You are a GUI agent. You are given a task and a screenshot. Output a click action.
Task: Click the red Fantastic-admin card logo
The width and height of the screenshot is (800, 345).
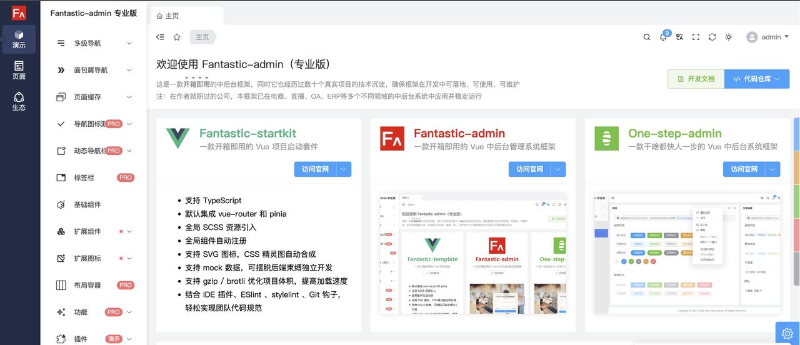click(x=392, y=138)
